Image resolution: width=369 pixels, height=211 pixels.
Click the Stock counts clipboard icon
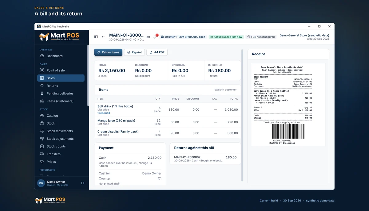42,146
